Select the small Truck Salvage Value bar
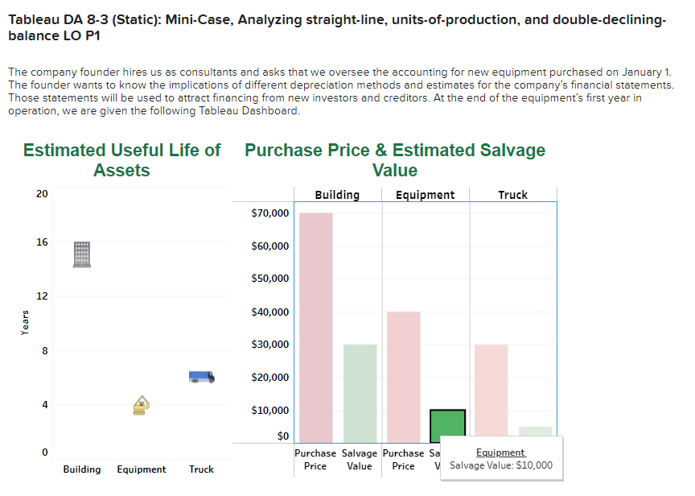 coord(535,432)
